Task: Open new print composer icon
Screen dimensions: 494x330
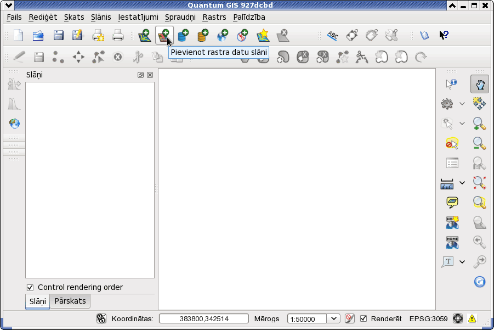Action: (x=98, y=35)
